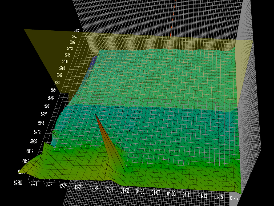Select the 01-15 date label
274x206 pixels.
tap(219, 197)
